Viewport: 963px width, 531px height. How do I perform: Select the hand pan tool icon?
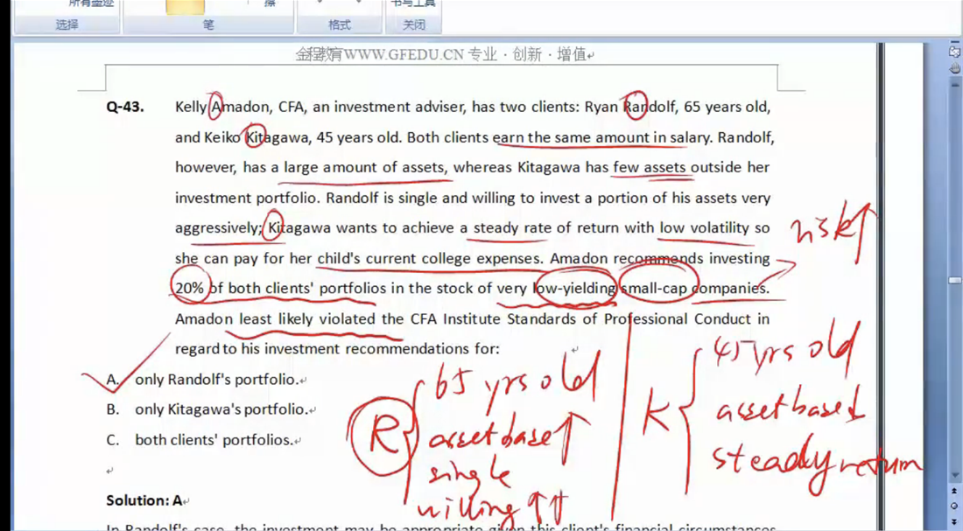click(954, 68)
